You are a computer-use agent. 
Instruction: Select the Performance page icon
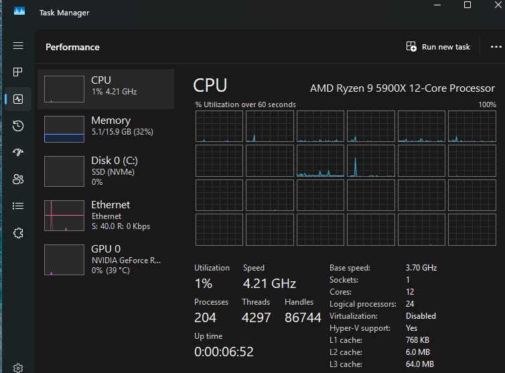pos(18,99)
